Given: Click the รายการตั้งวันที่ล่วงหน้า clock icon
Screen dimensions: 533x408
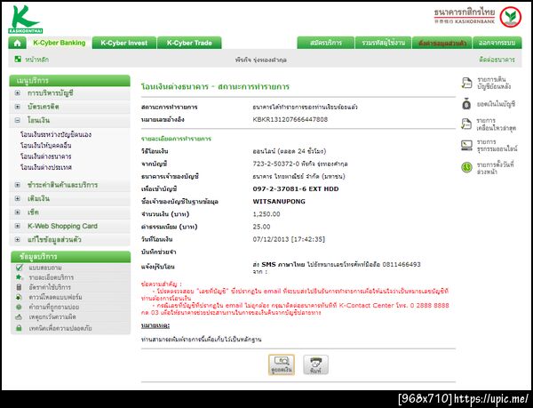Looking at the screenshot, I should coord(466,167).
